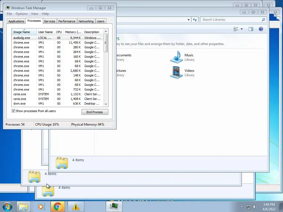Select the dwm.exe process row
283x212 pixels.
click(58, 104)
